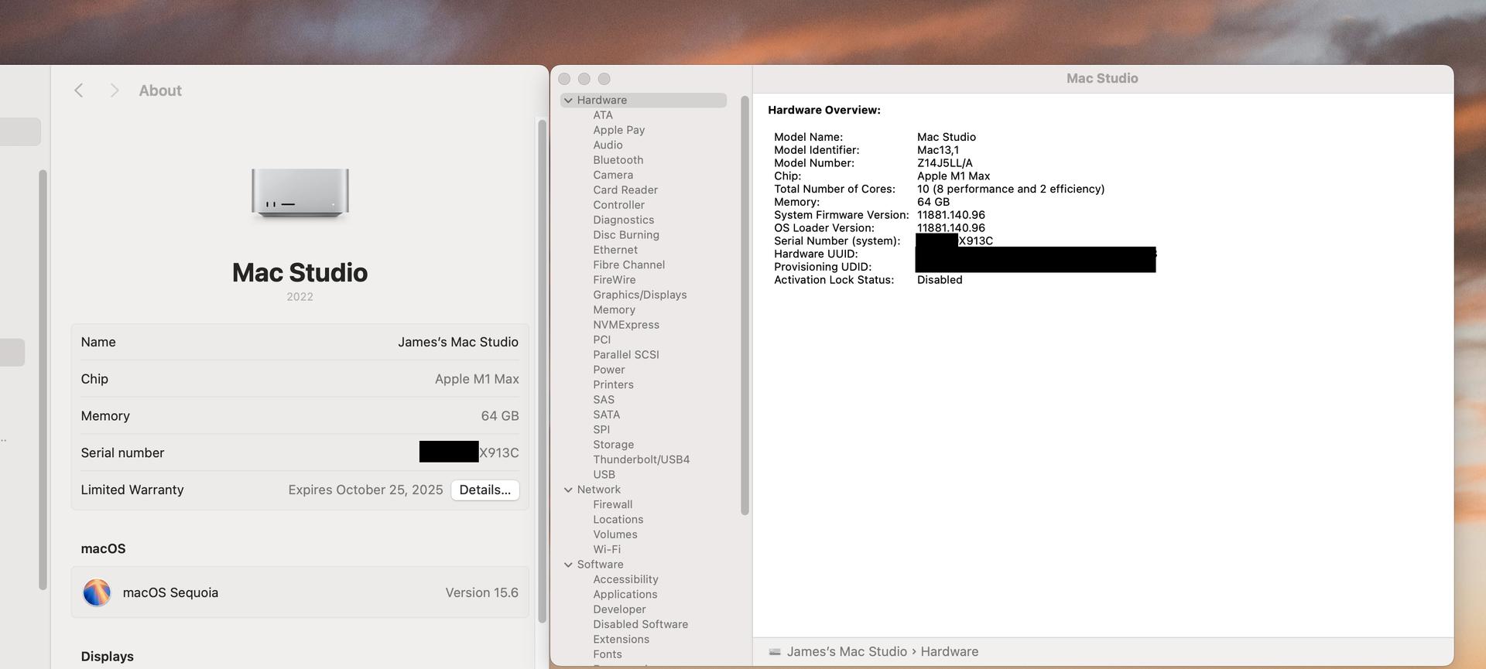This screenshot has height=669, width=1486.
Task: Open Graphics/Displays information
Action: 640,295
